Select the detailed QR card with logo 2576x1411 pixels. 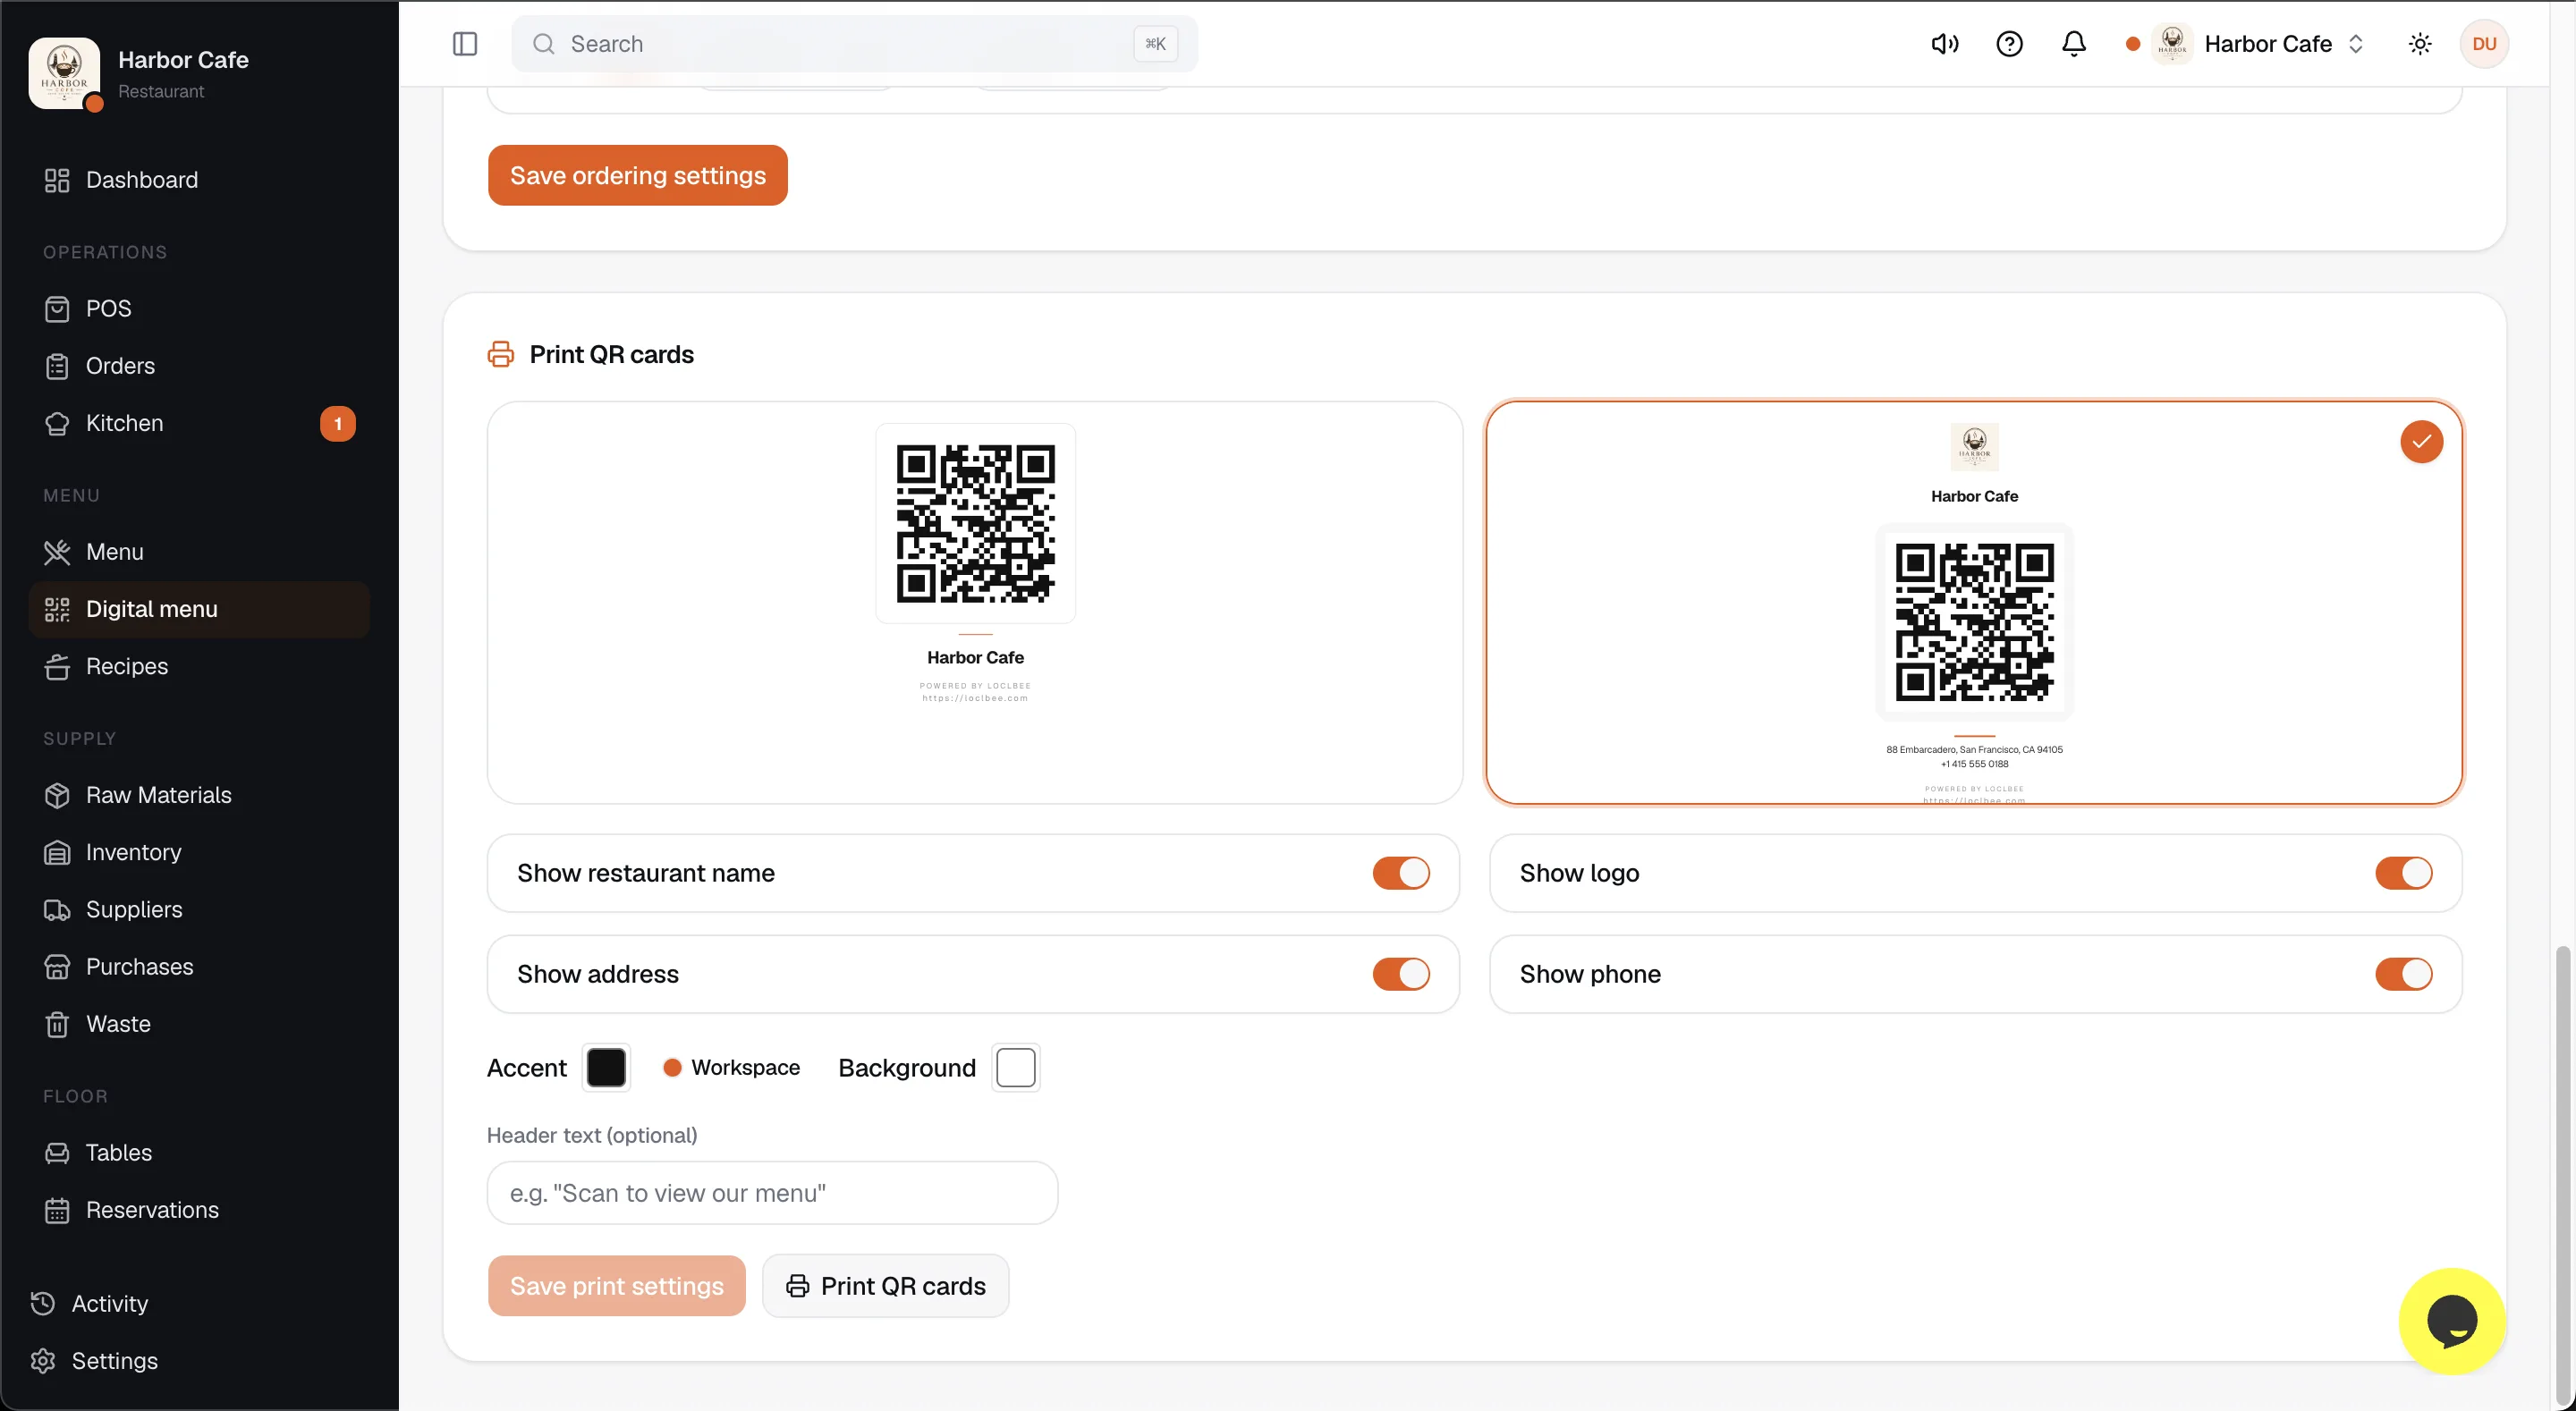point(1975,603)
